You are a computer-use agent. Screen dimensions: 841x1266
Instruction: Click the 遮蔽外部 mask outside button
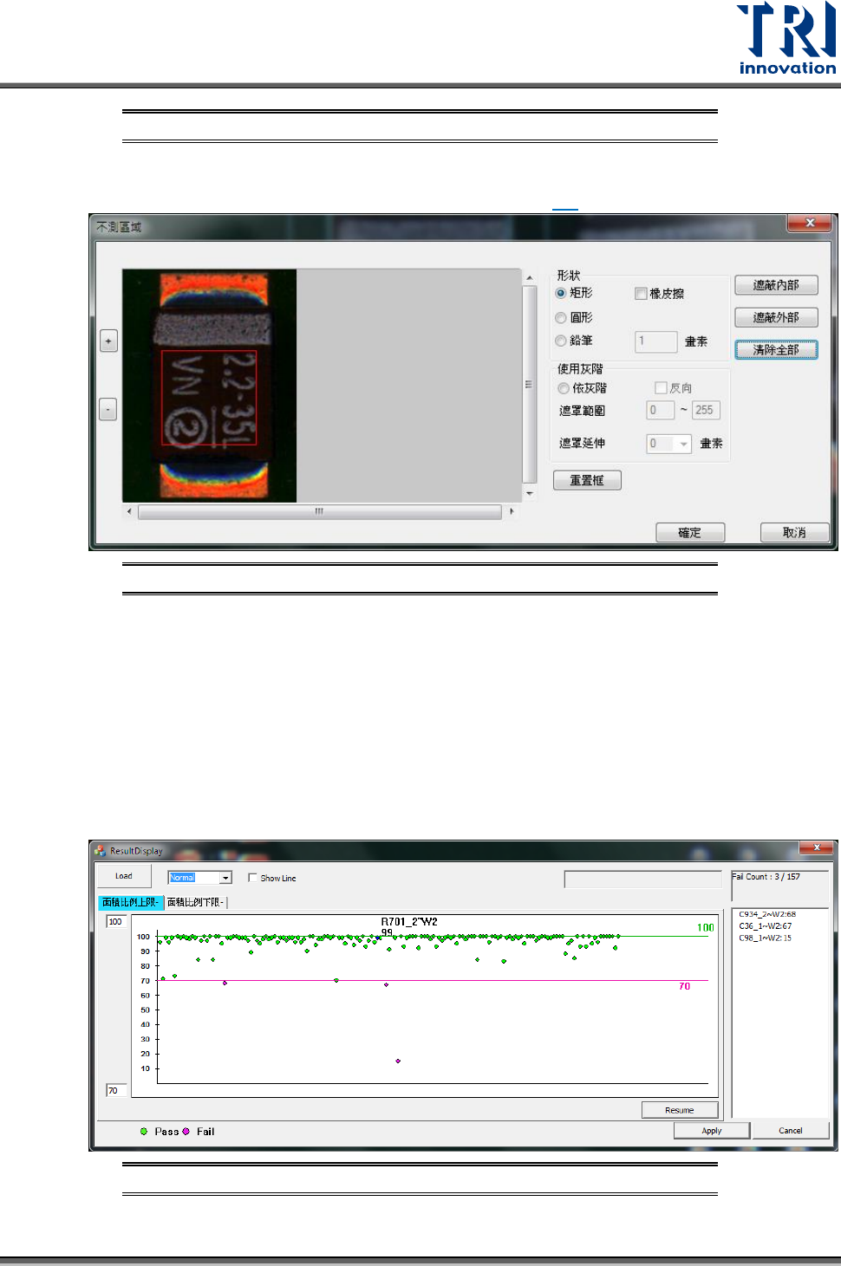tap(776, 317)
